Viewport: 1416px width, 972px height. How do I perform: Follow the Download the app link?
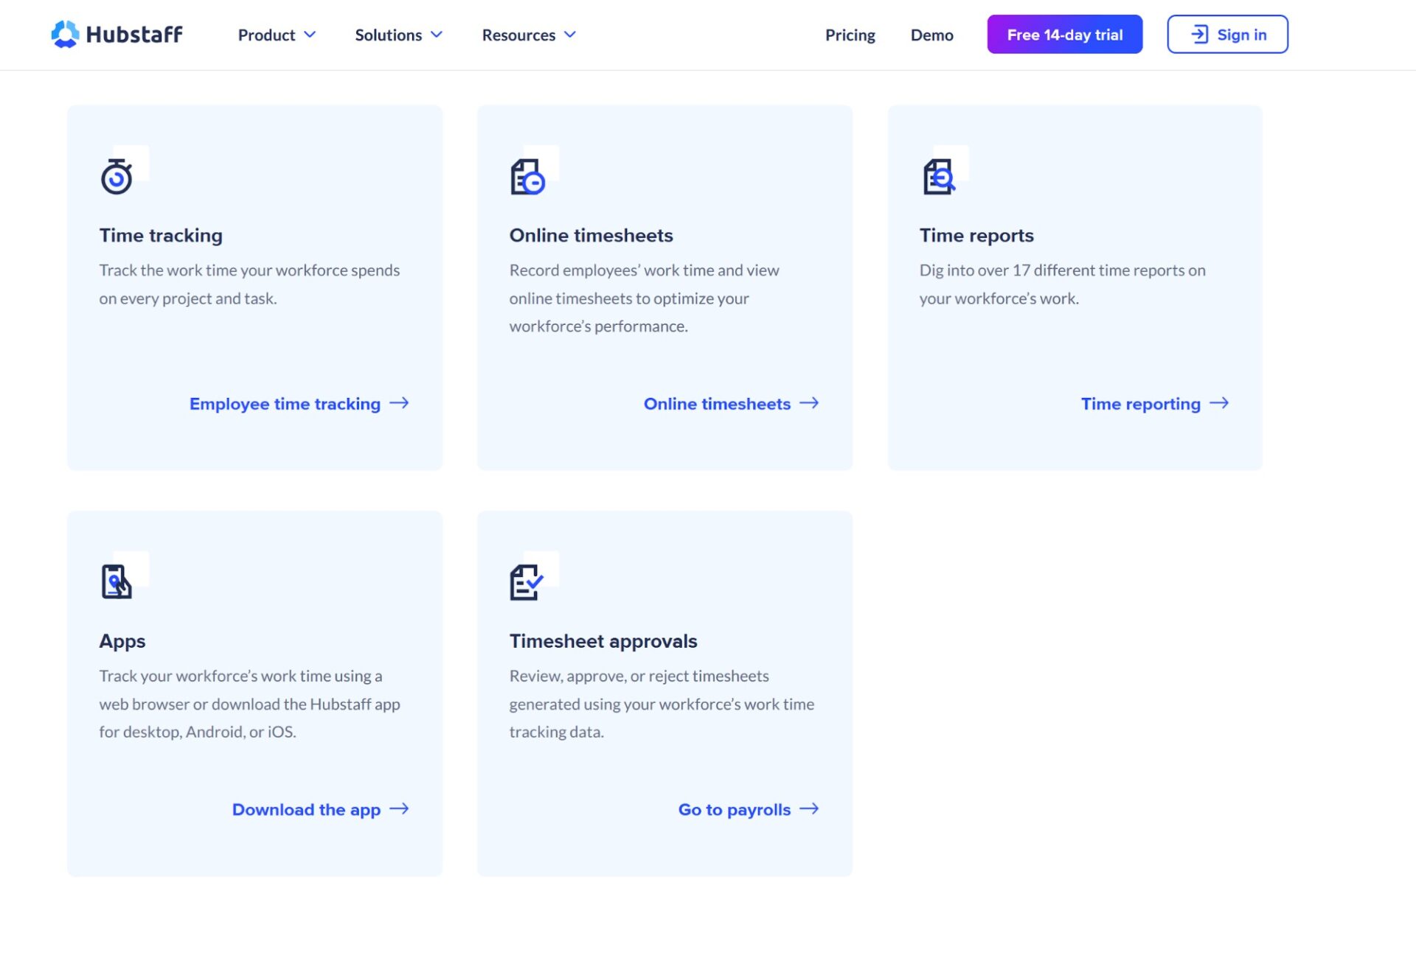(306, 809)
